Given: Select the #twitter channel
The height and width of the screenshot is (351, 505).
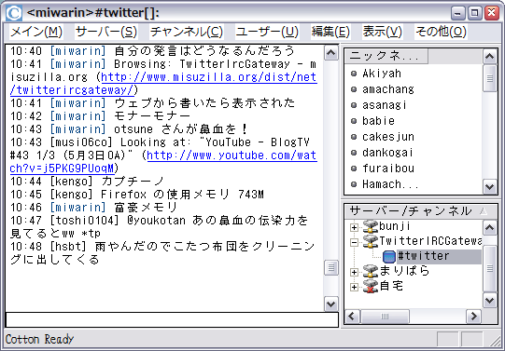Looking at the screenshot, I should (x=439, y=256).
